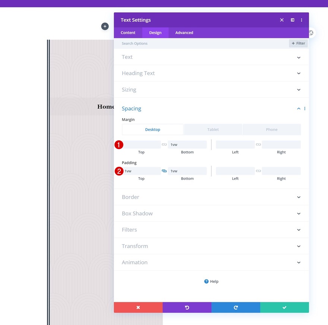Expand the Sizing section
Viewport: 328px width, 325px height.
pos(211,90)
